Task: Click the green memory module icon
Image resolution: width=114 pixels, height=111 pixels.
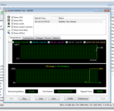Action: click(9, 27)
